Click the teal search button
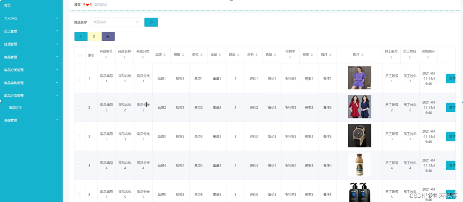The width and height of the screenshot is (463, 202). pyautogui.click(x=151, y=22)
